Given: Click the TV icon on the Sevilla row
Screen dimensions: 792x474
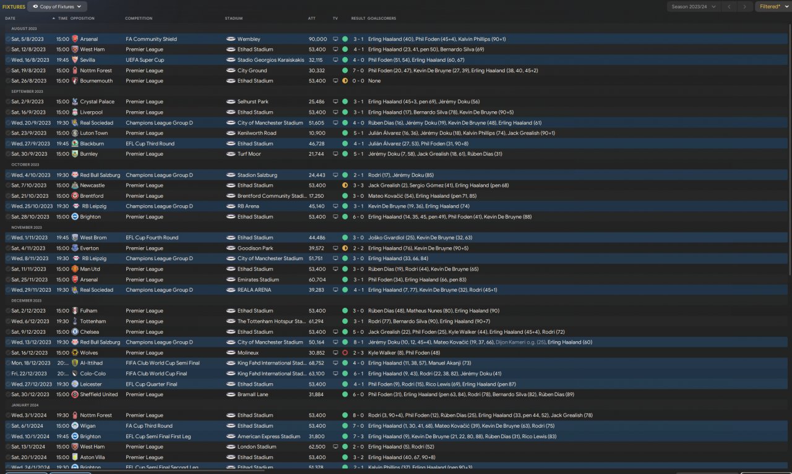Looking at the screenshot, I should tap(335, 60).
